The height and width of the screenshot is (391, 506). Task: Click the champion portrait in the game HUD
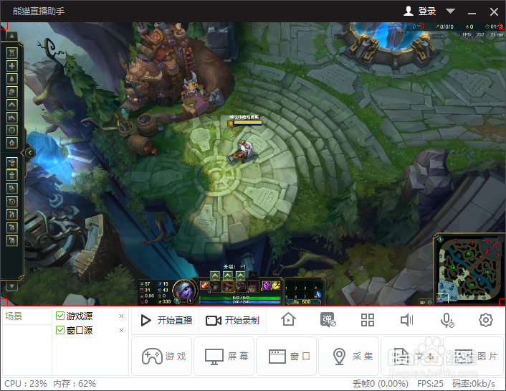click(183, 292)
